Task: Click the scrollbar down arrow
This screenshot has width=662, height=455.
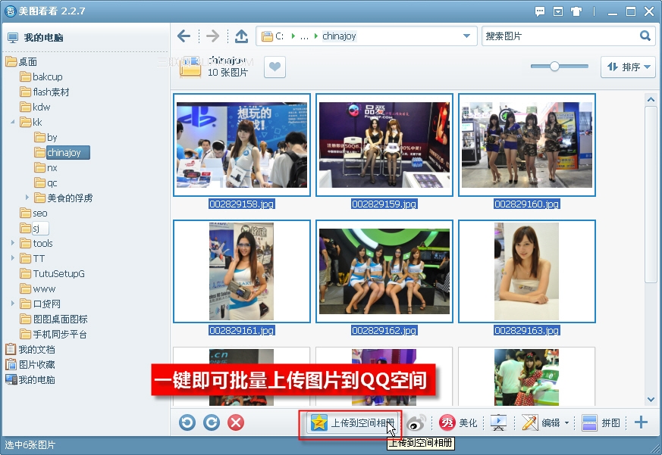Action: coord(651,399)
